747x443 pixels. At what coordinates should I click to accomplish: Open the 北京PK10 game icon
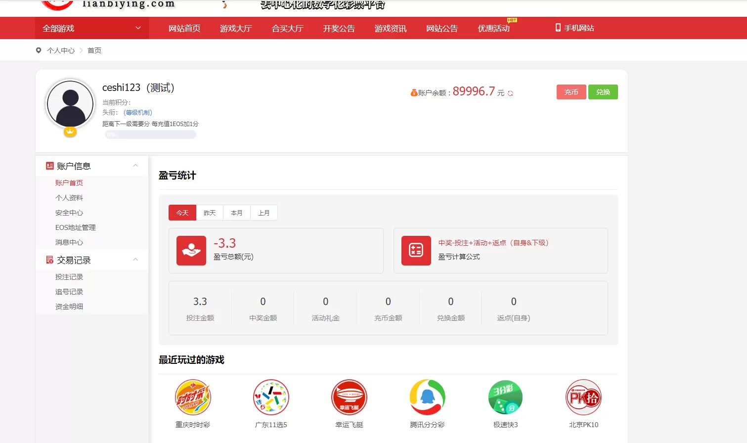583,397
